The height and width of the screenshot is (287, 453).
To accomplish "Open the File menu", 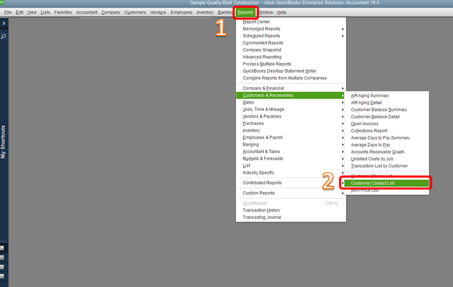I will [8, 12].
